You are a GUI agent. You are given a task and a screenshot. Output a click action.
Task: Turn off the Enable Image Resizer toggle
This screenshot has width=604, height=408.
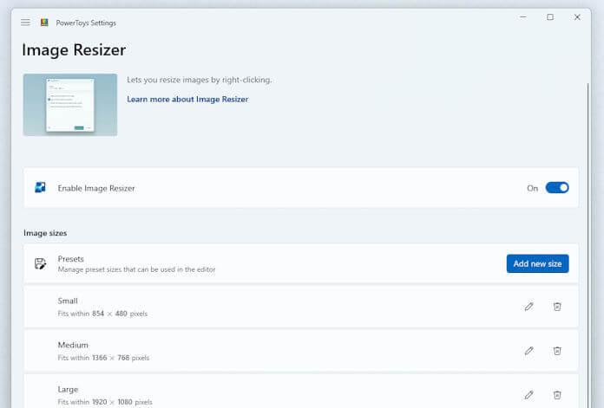[557, 188]
